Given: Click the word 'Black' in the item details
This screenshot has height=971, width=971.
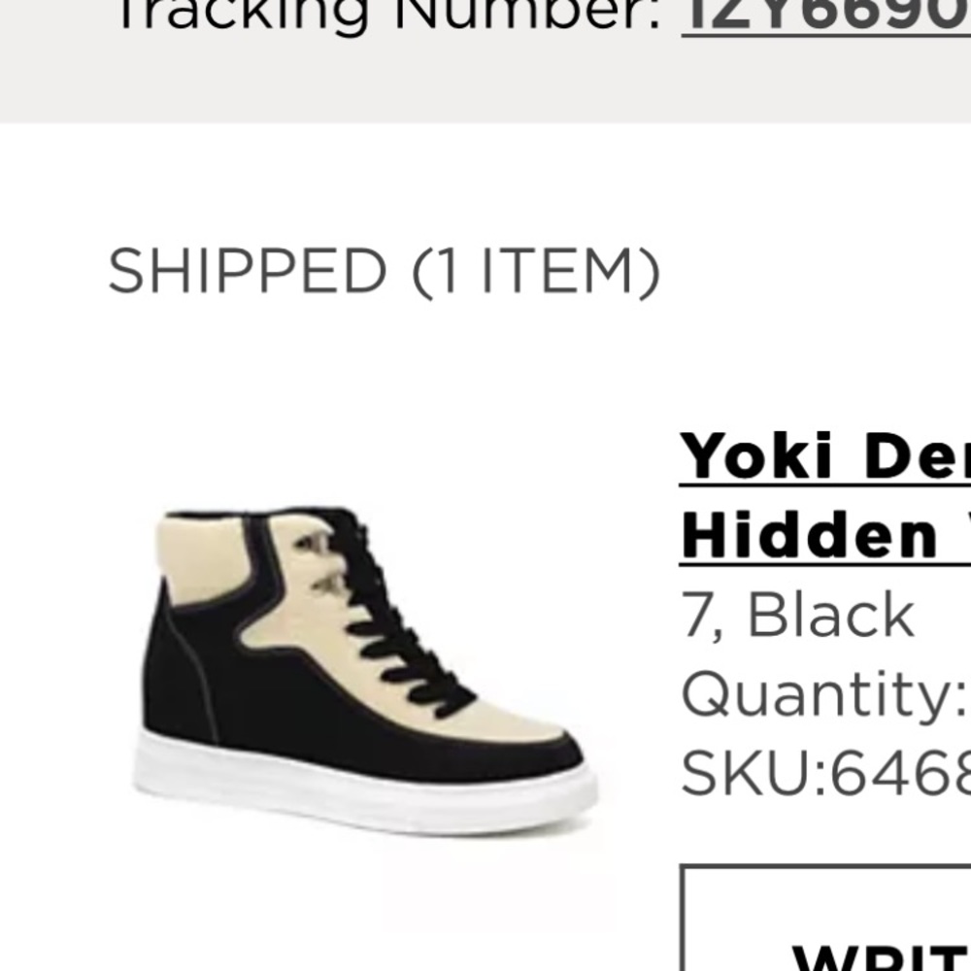Looking at the screenshot, I should [831, 614].
